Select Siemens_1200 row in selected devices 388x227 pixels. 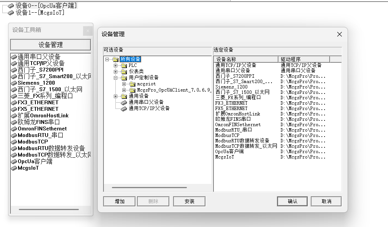pyautogui.click(x=278, y=87)
